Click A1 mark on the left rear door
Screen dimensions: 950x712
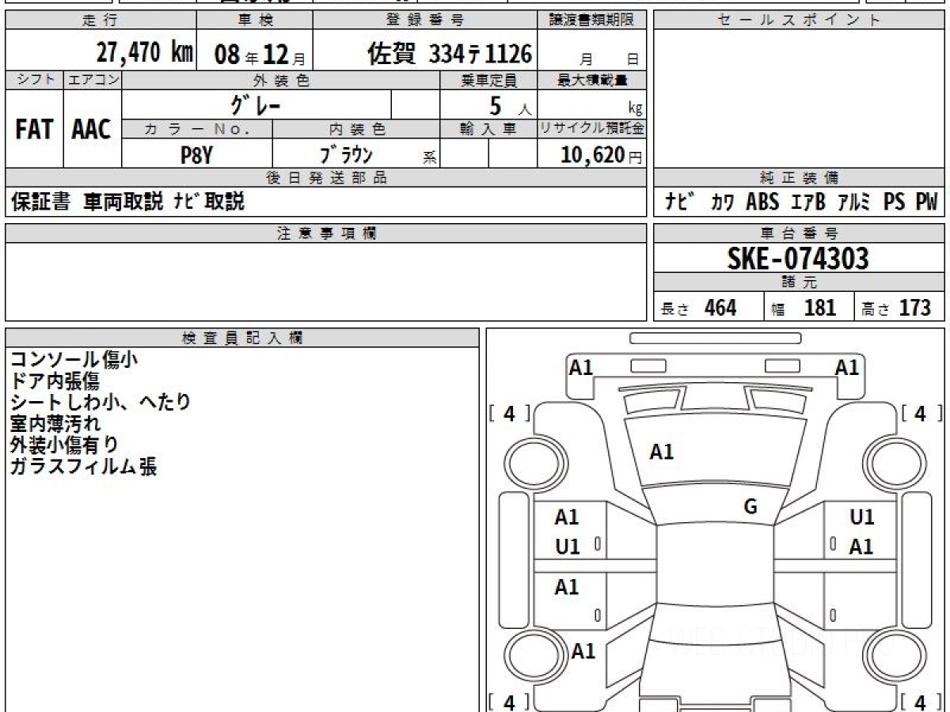click(566, 587)
